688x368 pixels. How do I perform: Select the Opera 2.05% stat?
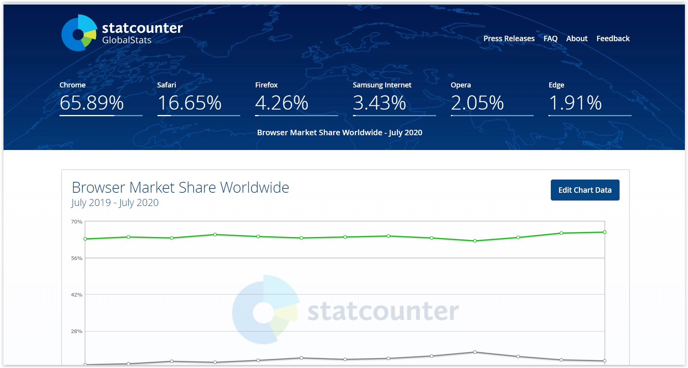(492, 98)
